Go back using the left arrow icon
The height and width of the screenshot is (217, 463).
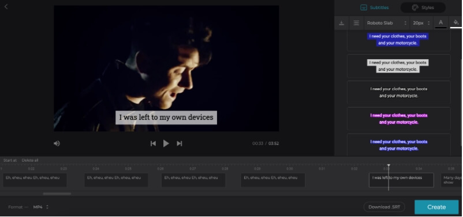click(6, 6)
